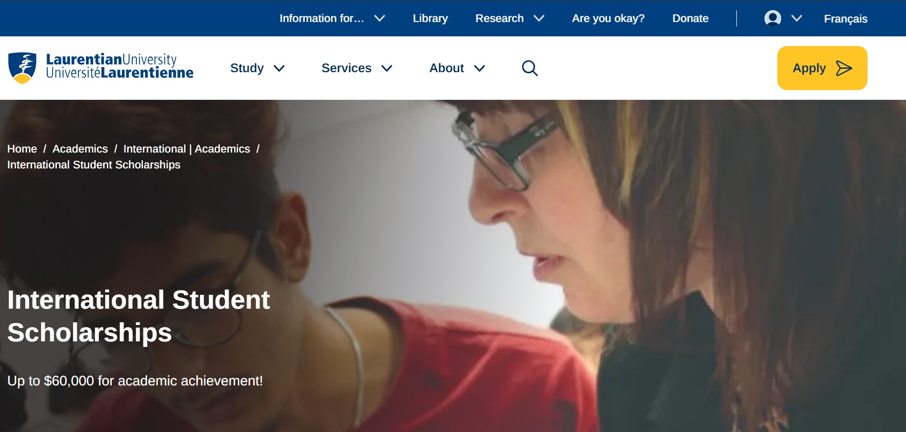
Task: Click the International Student Scholarships heading
Action: (138, 316)
